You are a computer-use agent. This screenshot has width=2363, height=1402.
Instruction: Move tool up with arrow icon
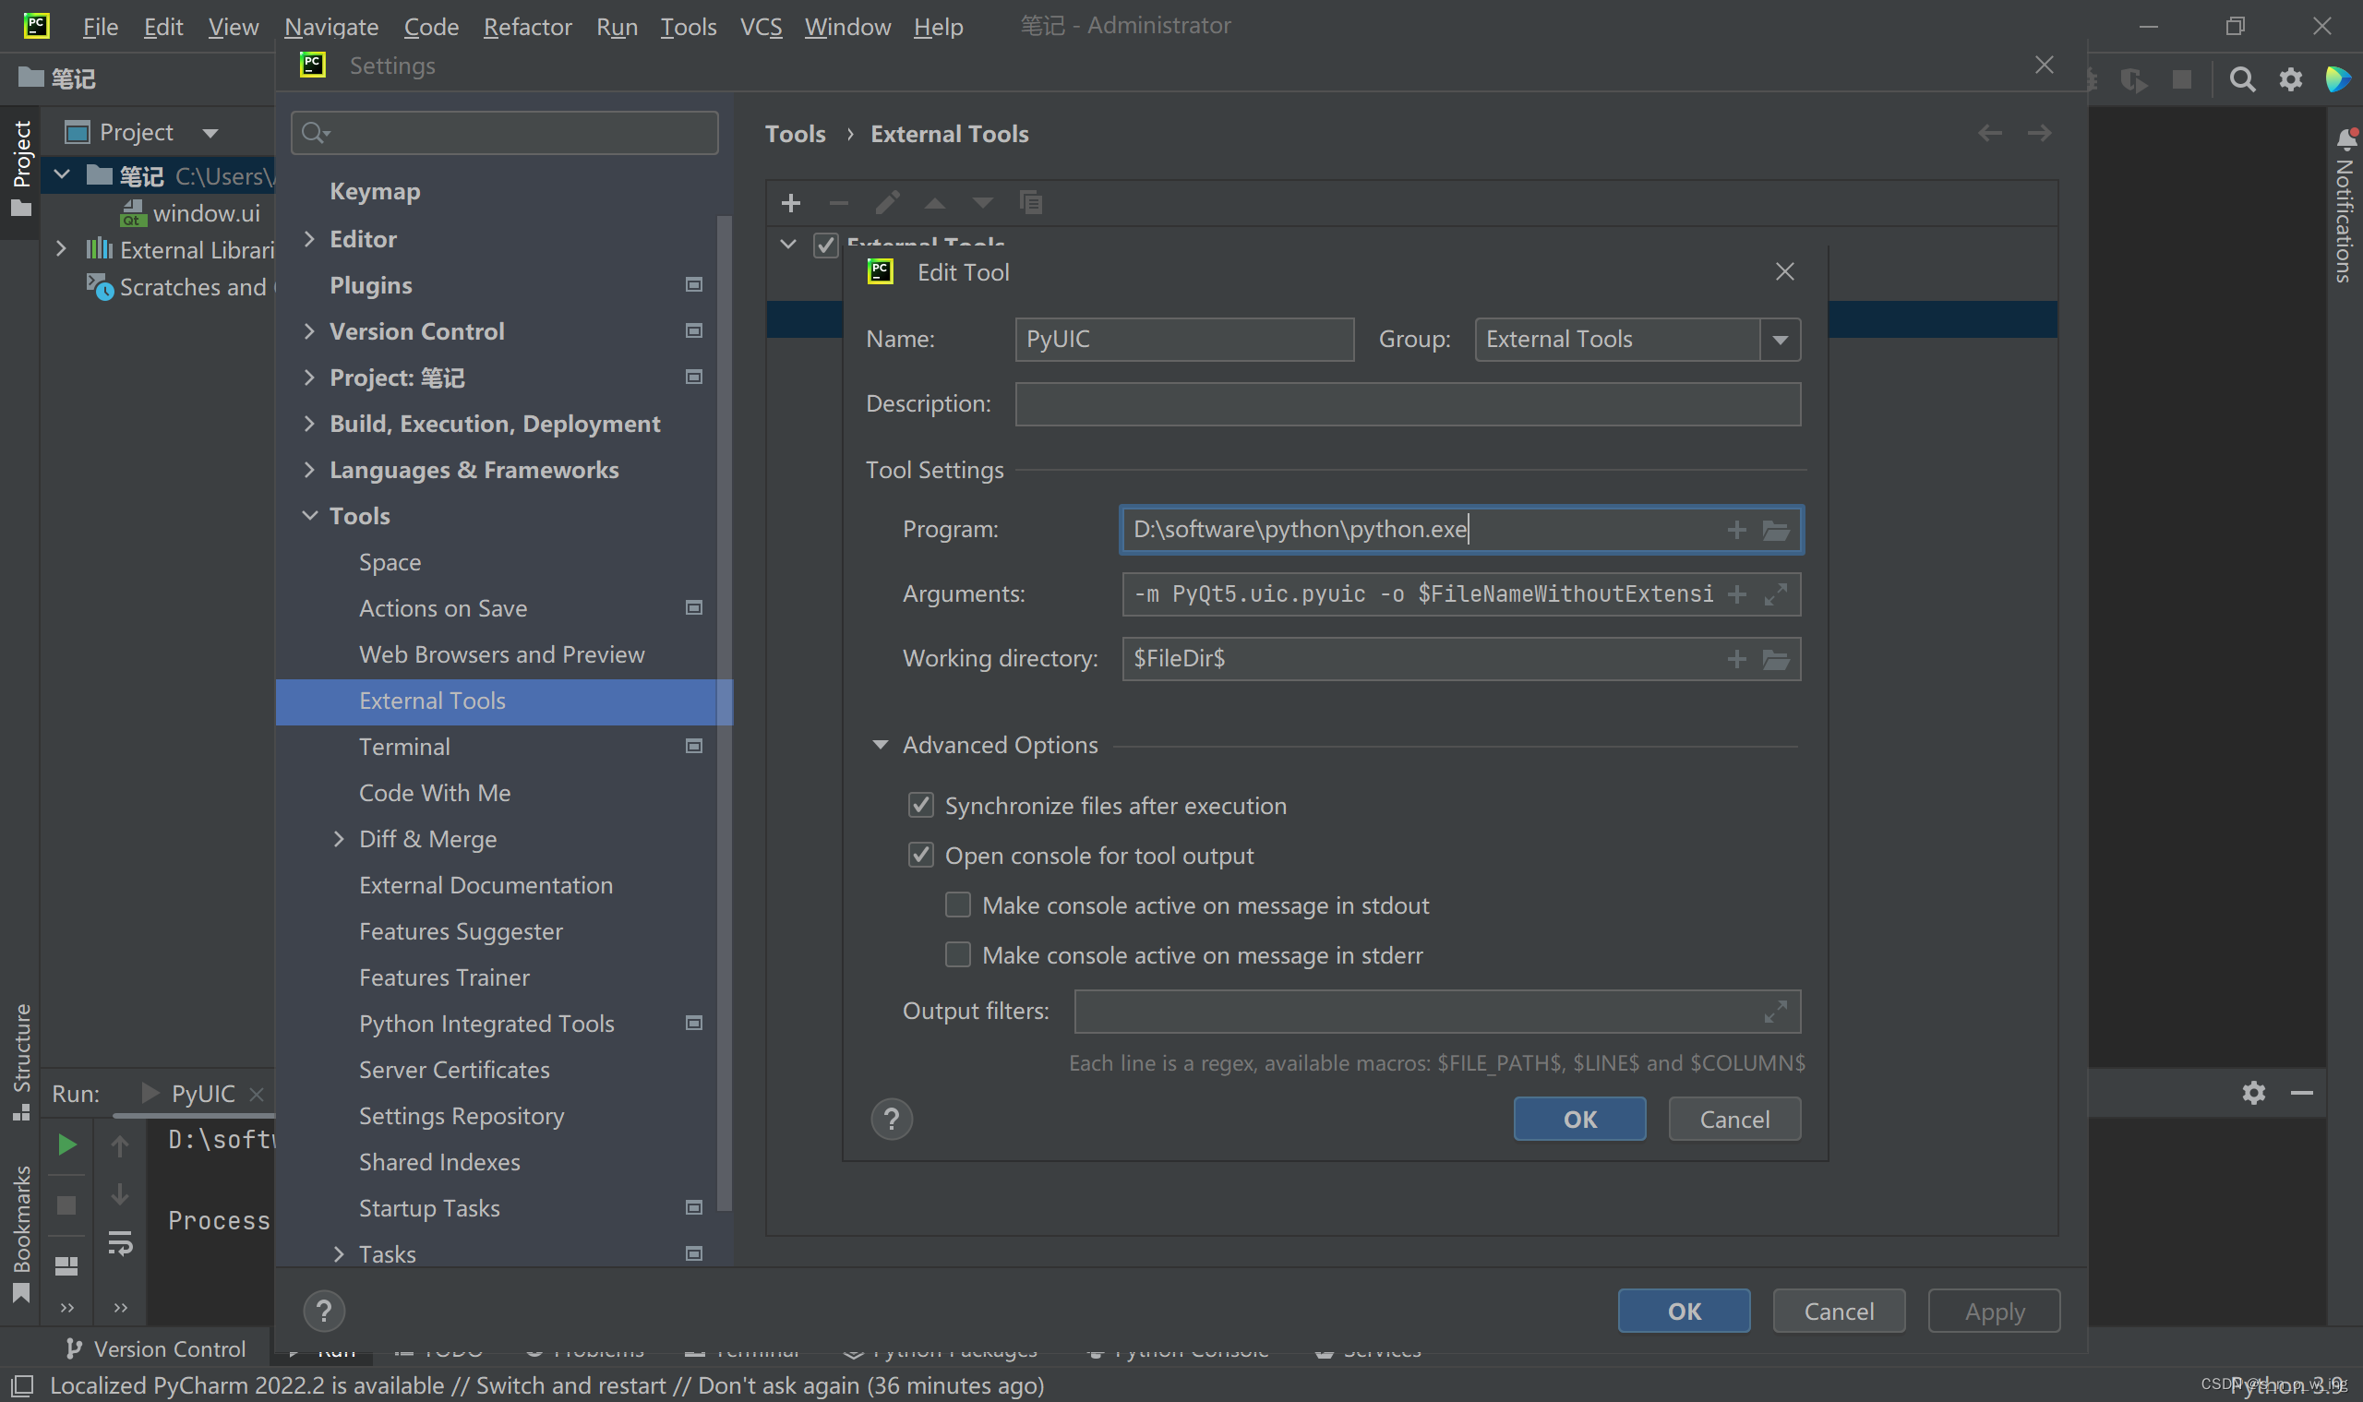[x=934, y=203]
